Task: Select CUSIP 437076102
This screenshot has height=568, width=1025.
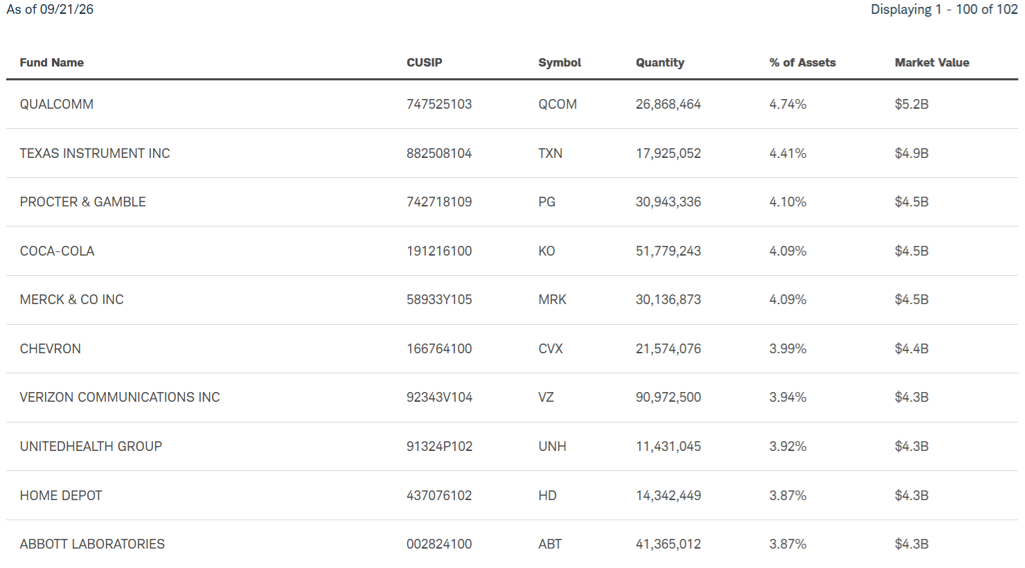Action: pyautogui.click(x=439, y=495)
